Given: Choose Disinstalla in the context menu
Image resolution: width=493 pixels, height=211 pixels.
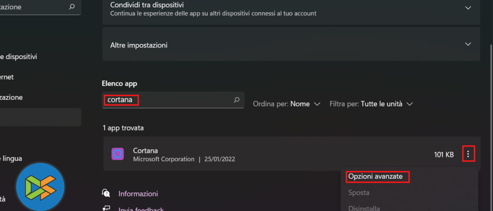Looking at the screenshot, I should pos(364,208).
